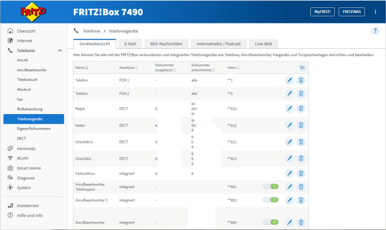The image size is (386, 230).
Task: Sort table by Name column
Action: point(82,67)
